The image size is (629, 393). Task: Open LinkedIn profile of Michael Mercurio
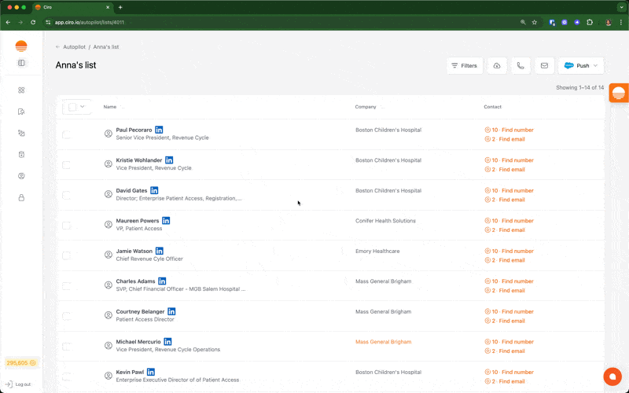click(x=168, y=342)
